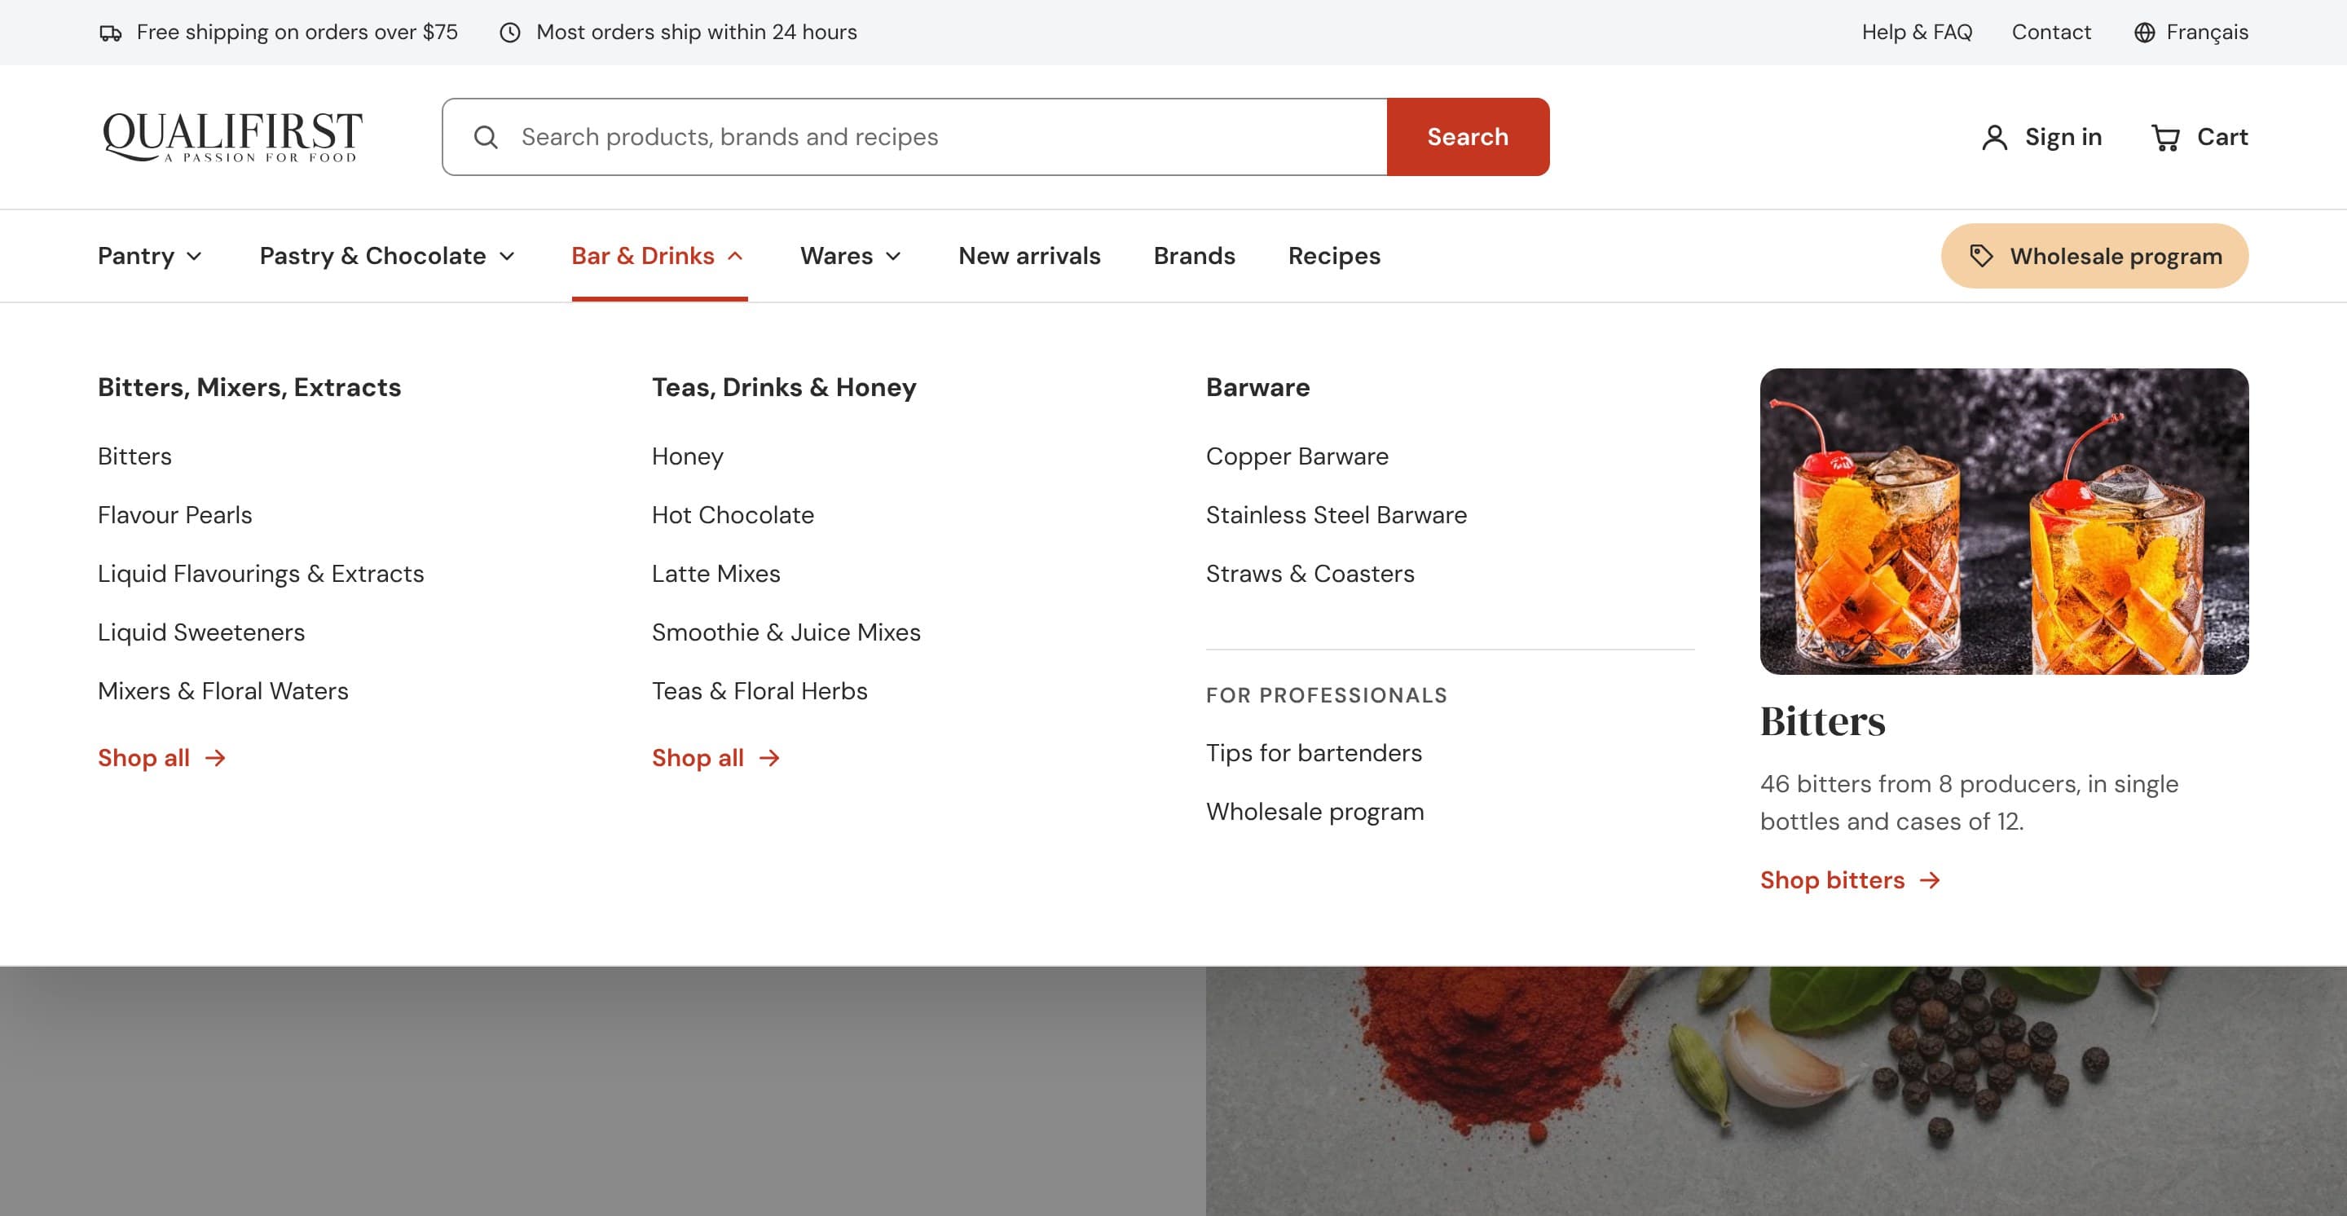Screen dimensions: 2347x1216
Task: Open Liquid Sweeteners
Action: (x=201, y=633)
